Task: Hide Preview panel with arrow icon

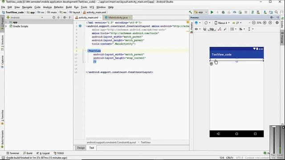Action: [277, 18]
